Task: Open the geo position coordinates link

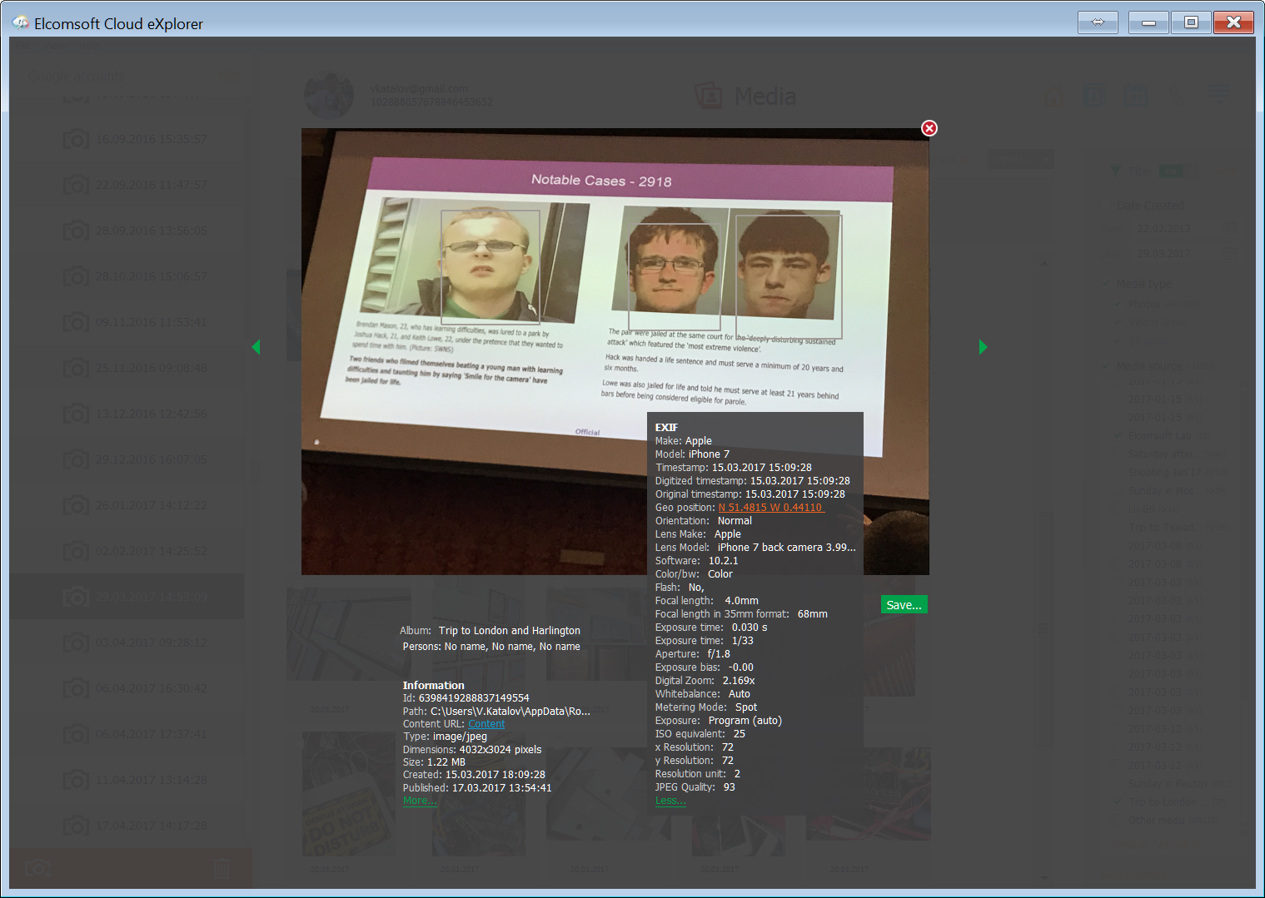Action: pos(770,507)
